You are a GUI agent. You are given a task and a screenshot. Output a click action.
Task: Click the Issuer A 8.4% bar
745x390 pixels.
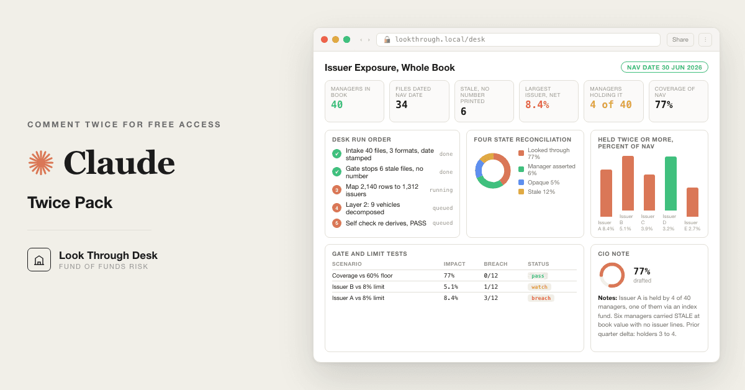coord(606,193)
